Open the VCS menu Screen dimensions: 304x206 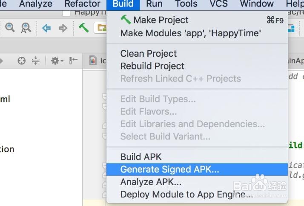click(219, 4)
